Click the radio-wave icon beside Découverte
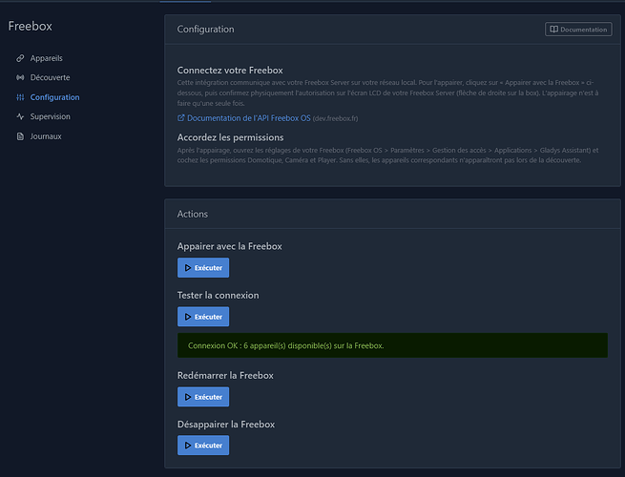The height and width of the screenshot is (477, 625). click(x=20, y=77)
